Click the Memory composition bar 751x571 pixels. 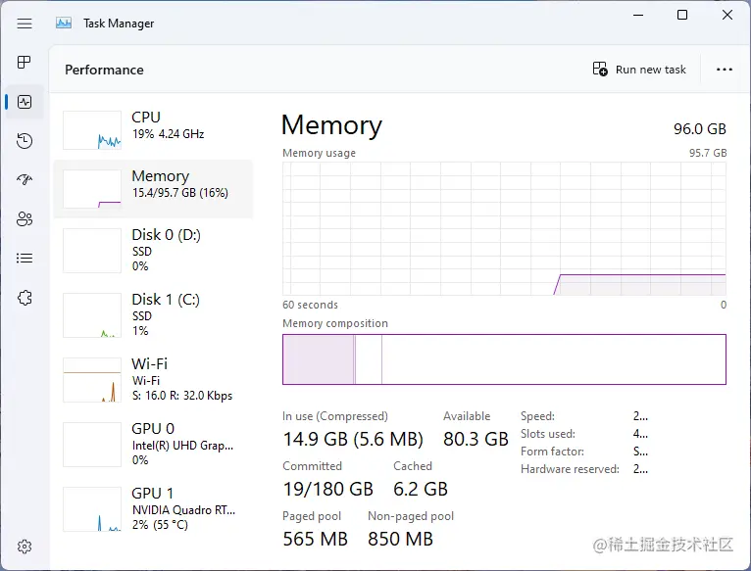point(504,359)
